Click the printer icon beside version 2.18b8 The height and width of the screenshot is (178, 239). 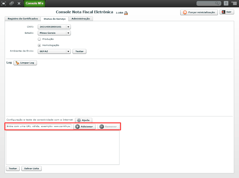[126, 13]
